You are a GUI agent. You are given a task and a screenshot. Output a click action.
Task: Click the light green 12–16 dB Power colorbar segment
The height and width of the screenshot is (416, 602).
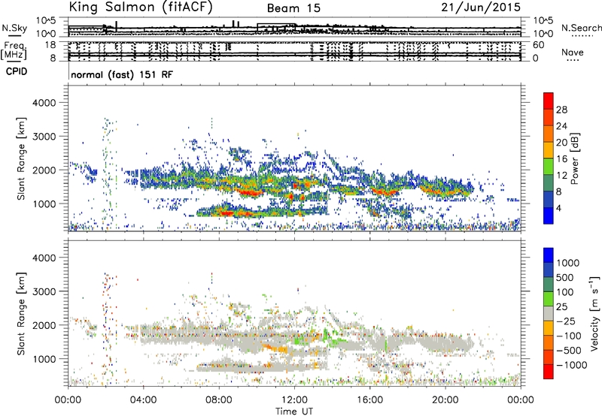(549, 167)
